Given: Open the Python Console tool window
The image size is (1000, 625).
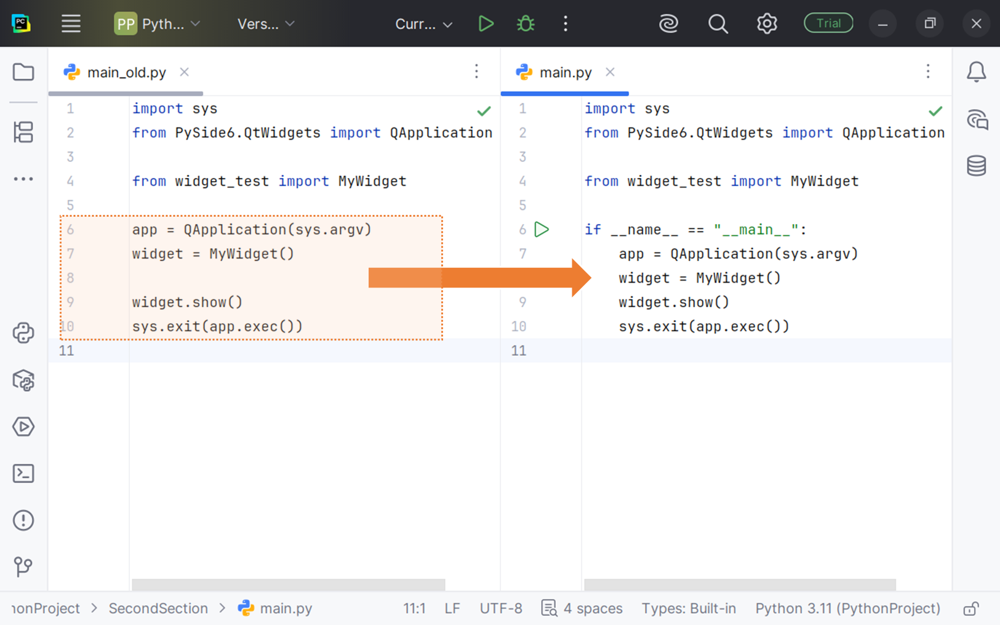Looking at the screenshot, I should click(x=23, y=333).
